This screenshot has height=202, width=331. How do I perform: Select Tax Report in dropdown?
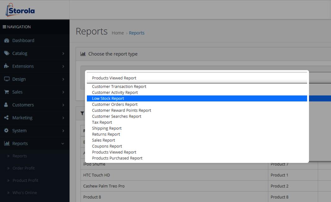102,122
